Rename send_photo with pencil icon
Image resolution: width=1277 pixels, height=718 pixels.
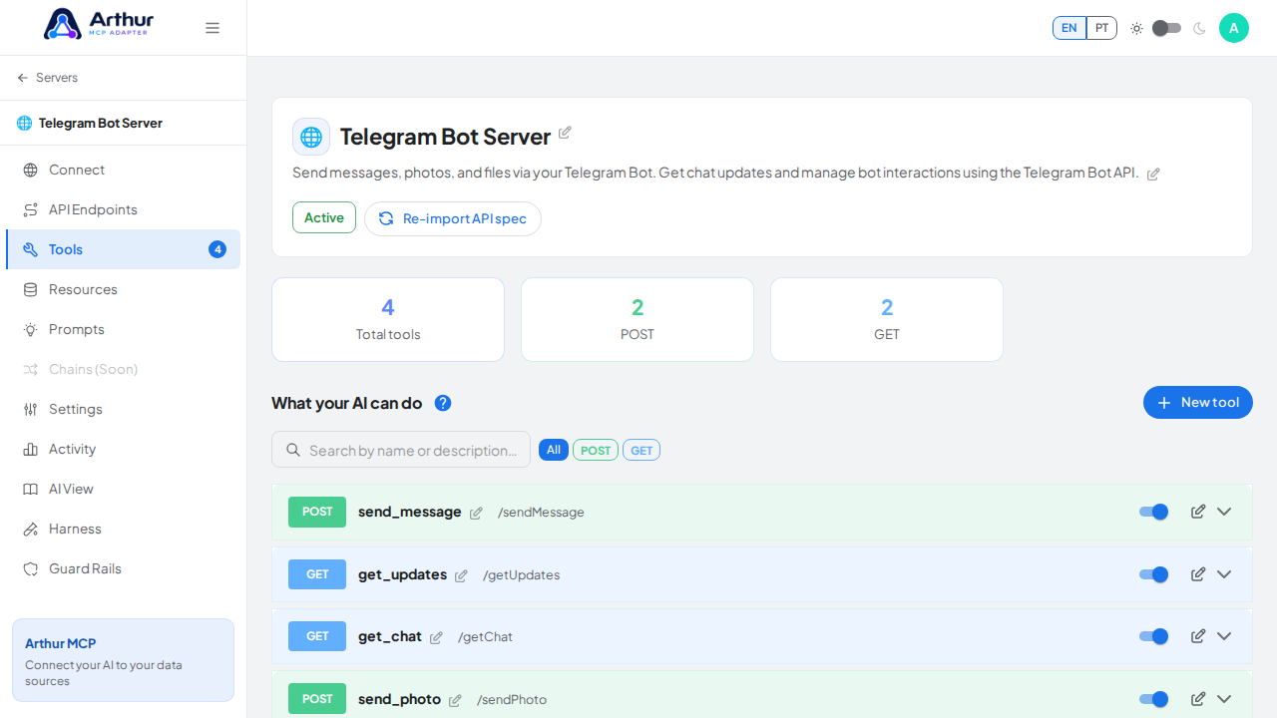point(455,700)
